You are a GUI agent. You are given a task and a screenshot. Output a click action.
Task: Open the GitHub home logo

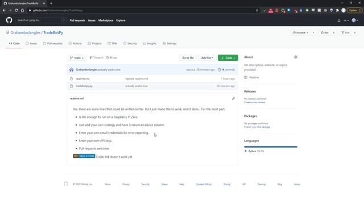pos(9,20)
